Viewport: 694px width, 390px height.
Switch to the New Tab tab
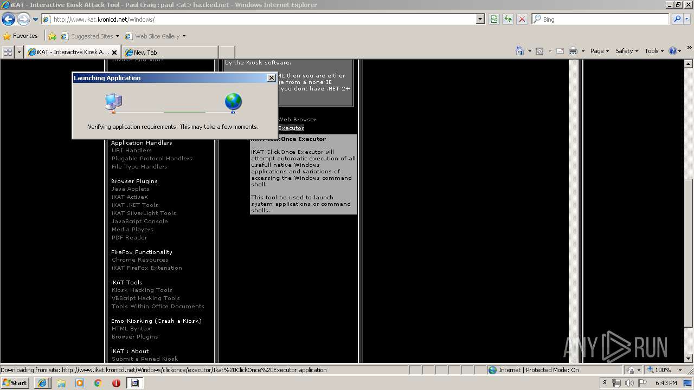tap(170, 52)
